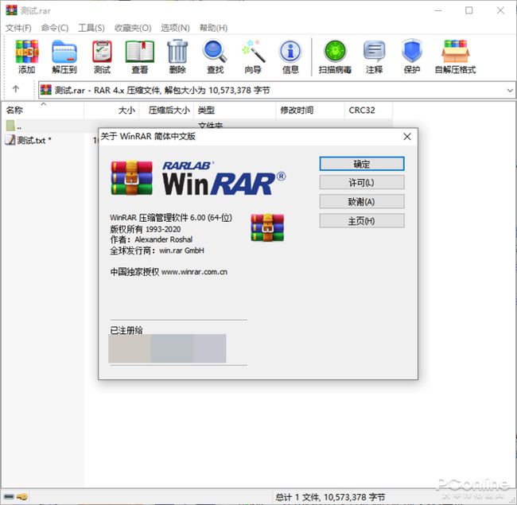The height and width of the screenshot is (505, 517).
Task: Sort by Size (大小) column header
Action: coord(112,110)
